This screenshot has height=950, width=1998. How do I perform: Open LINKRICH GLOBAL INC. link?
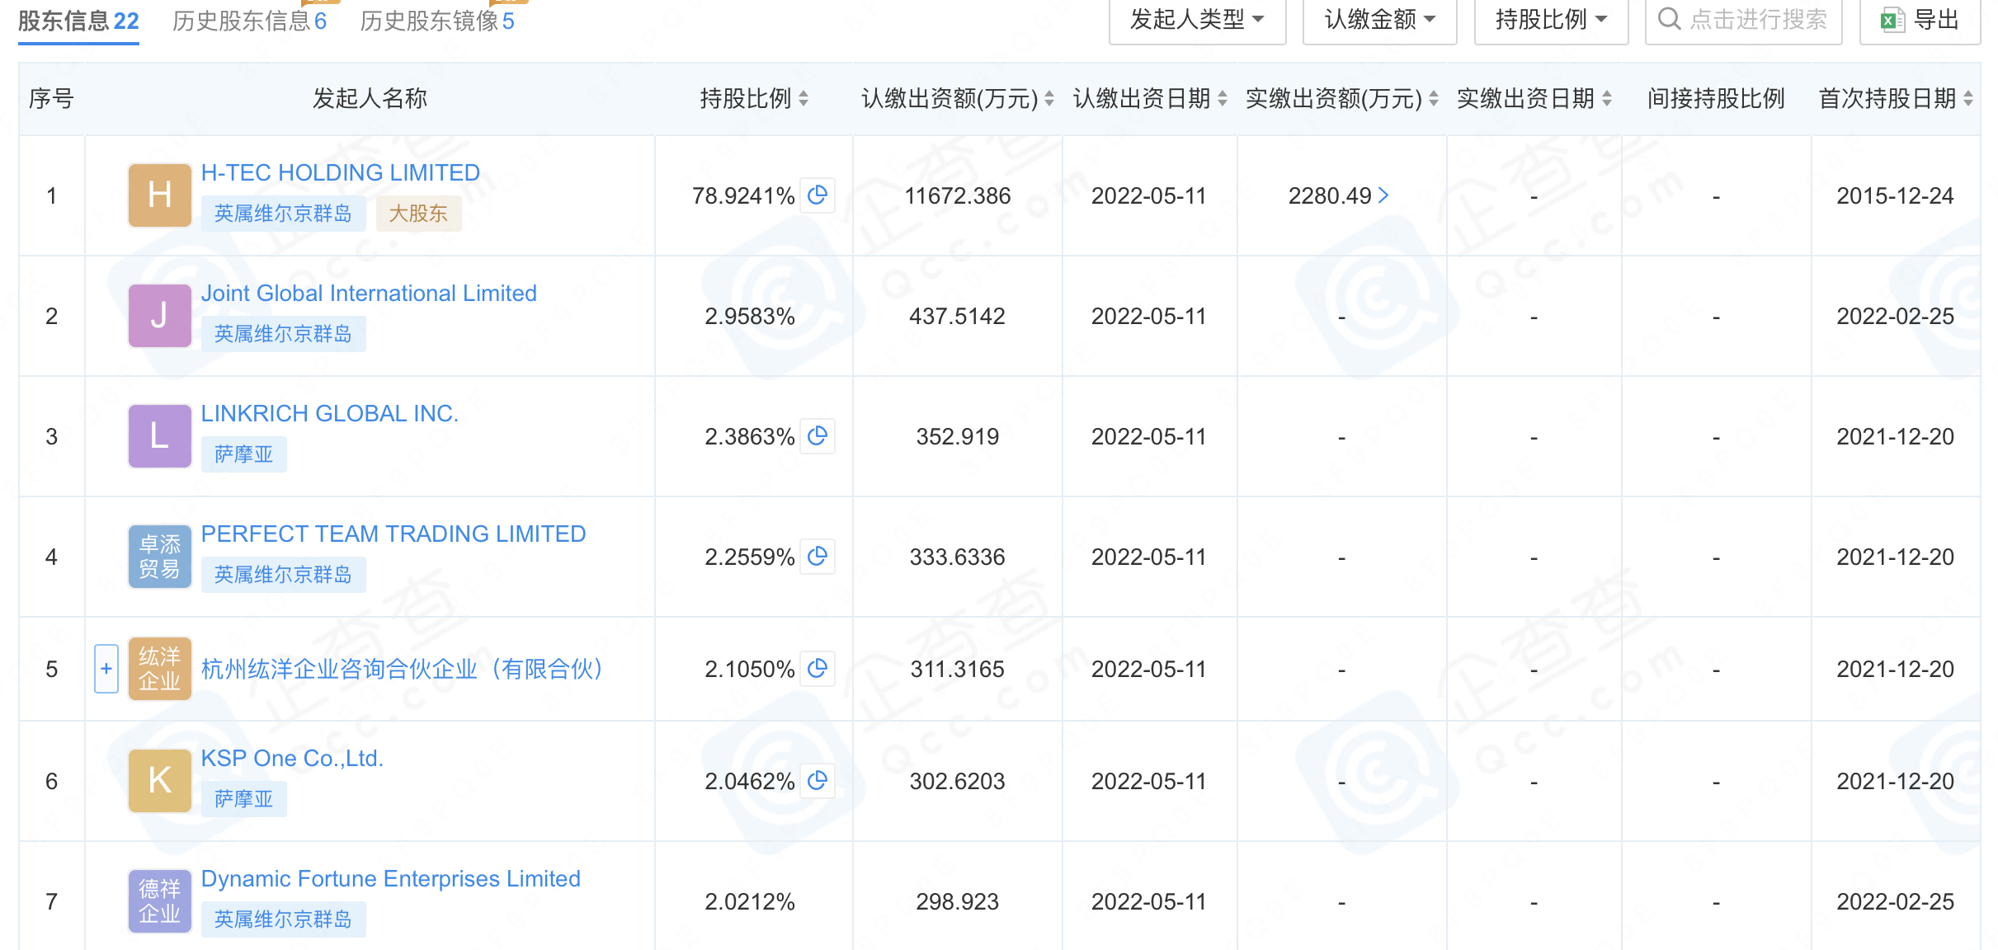pos(330,413)
